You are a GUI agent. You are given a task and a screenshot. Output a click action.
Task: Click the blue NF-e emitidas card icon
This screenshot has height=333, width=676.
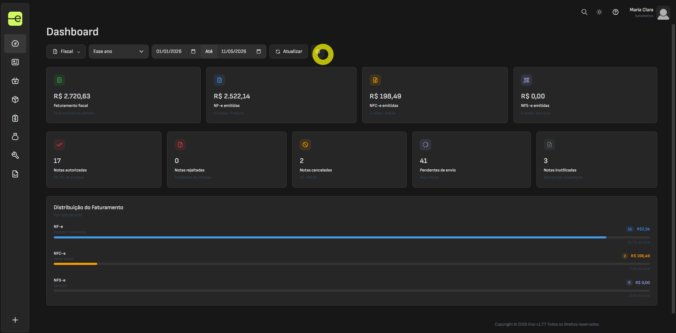[219, 80]
